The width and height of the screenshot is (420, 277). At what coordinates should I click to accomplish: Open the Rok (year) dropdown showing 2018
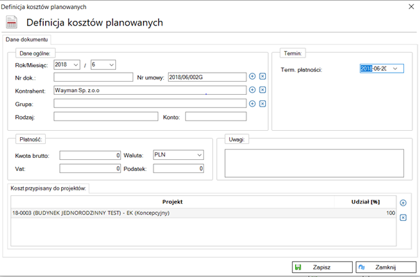pos(67,64)
